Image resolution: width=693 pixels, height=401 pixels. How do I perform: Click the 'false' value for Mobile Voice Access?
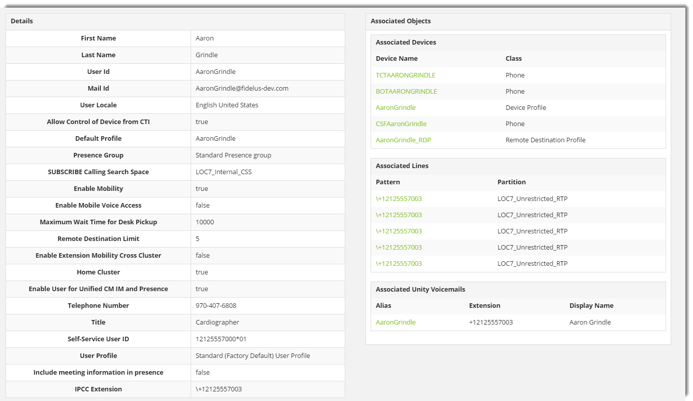[x=203, y=205]
